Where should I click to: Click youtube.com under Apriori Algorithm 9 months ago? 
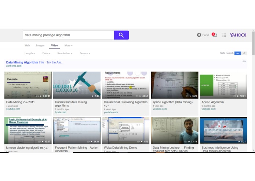[209, 109]
